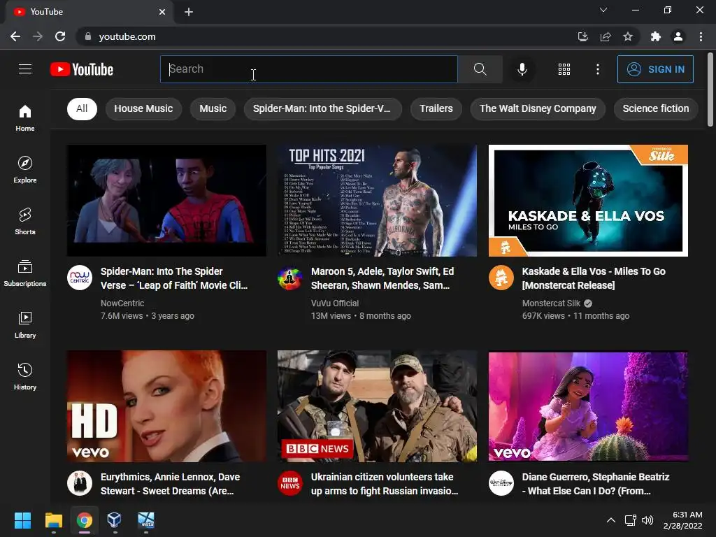The width and height of the screenshot is (716, 537).
Task: Open Library in the sidebar
Action: 25,324
